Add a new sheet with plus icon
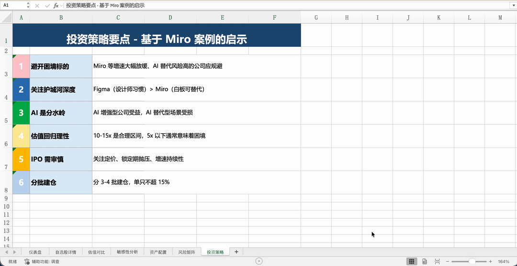Screen dimensions: 517x266 pos(236,252)
